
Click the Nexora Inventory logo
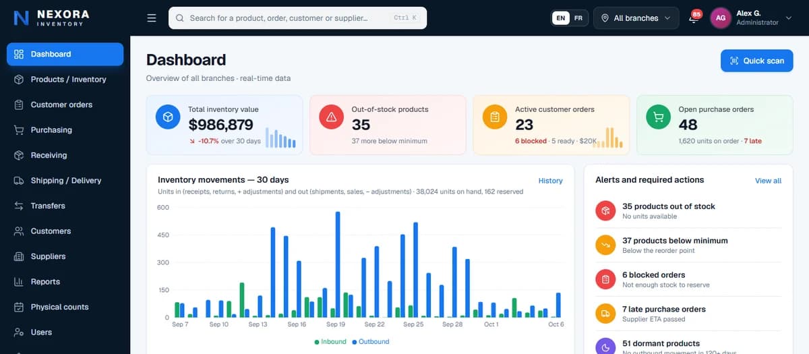click(52, 18)
